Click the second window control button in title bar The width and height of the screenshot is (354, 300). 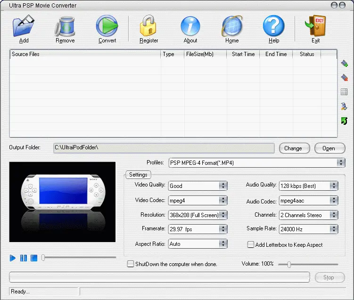[342, 5]
